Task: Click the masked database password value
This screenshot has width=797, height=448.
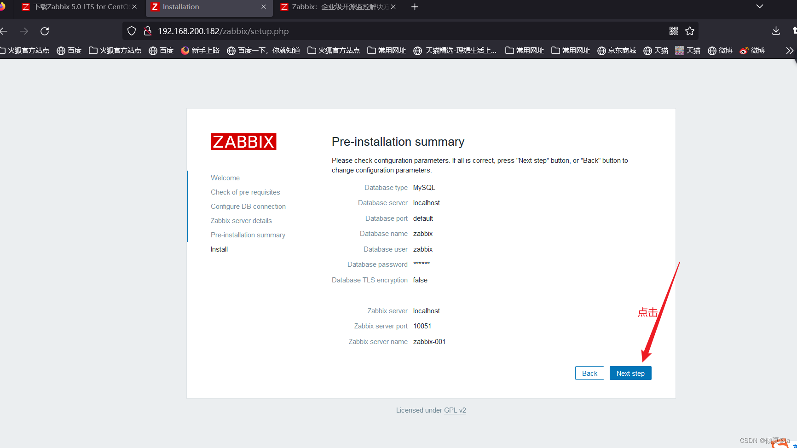Action: 422,264
